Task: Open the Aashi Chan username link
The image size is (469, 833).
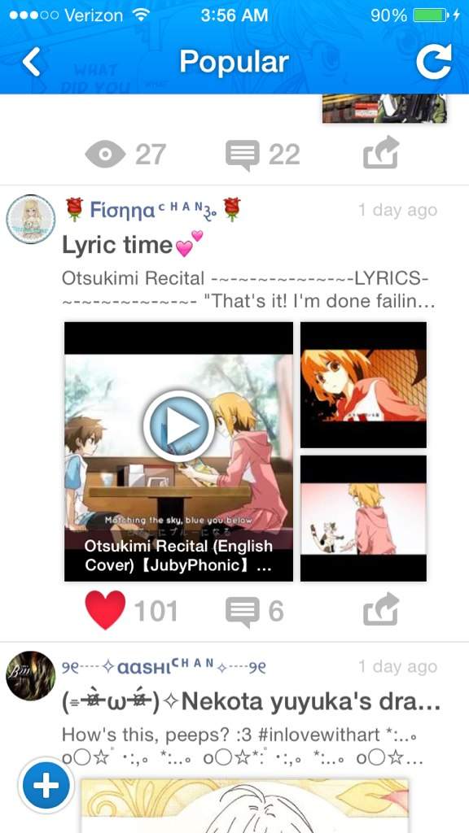Action: [x=164, y=666]
